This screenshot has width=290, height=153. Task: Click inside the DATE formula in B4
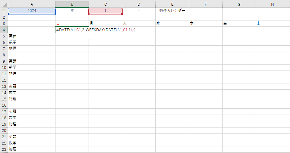(x=96, y=30)
